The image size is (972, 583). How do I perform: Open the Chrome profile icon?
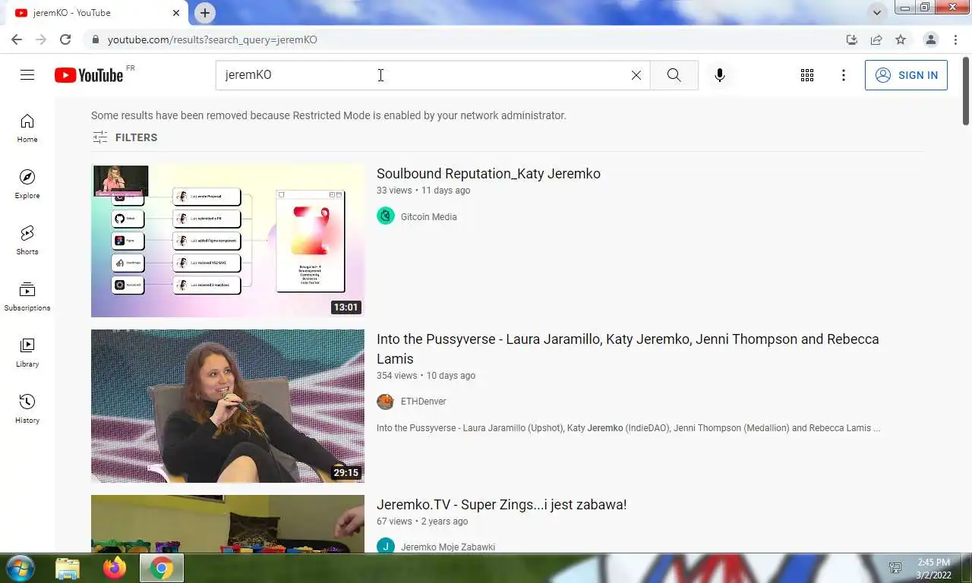[x=931, y=39]
